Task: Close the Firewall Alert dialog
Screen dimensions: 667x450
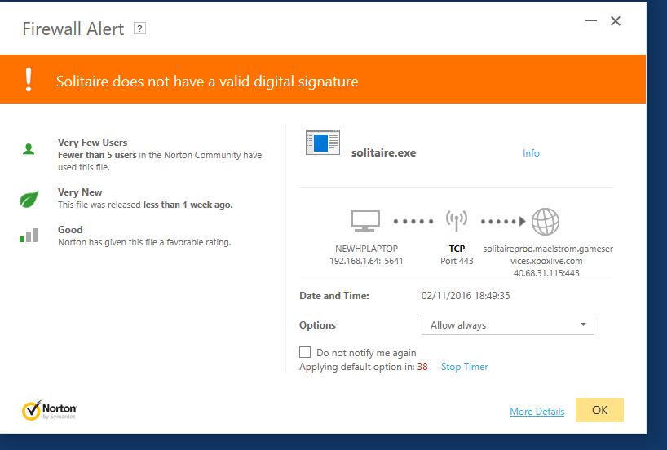Action: pyautogui.click(x=616, y=21)
